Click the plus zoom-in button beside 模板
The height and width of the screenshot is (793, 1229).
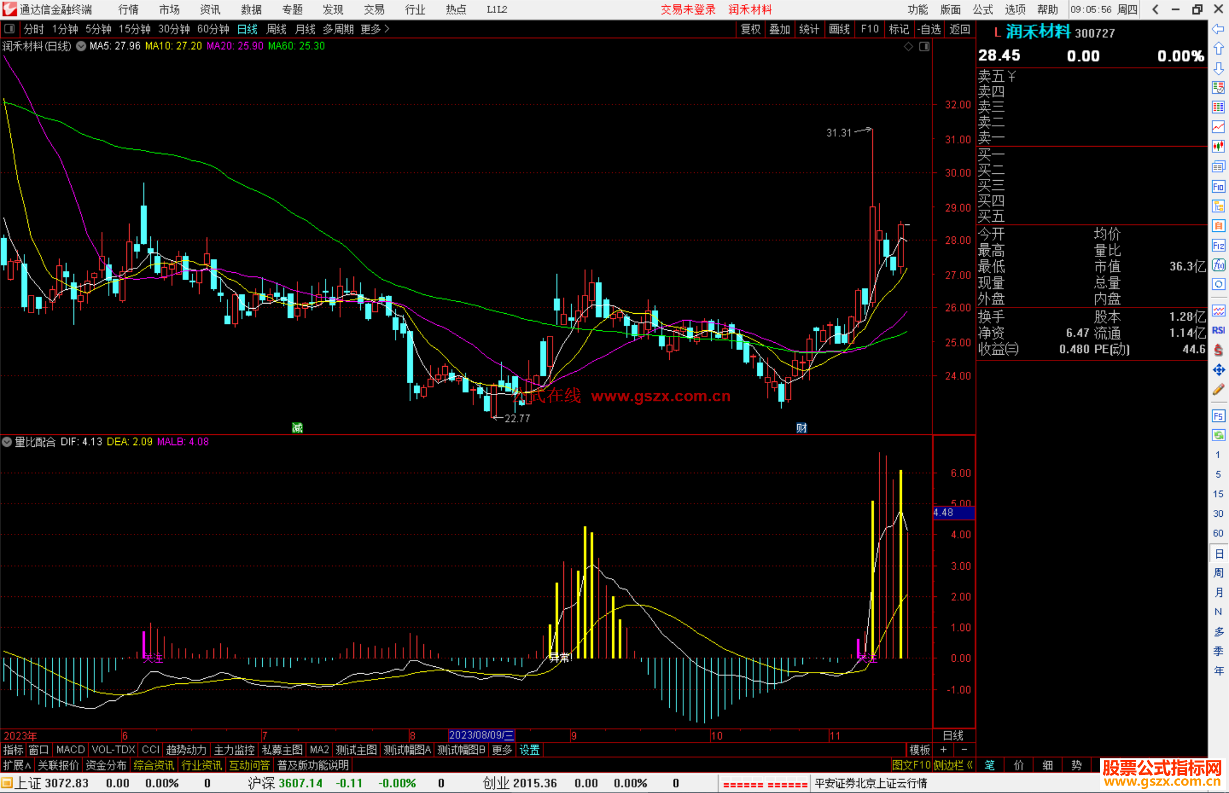point(943,750)
